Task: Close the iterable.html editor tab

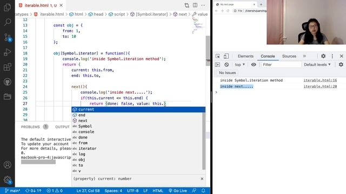Action: click(x=61, y=5)
